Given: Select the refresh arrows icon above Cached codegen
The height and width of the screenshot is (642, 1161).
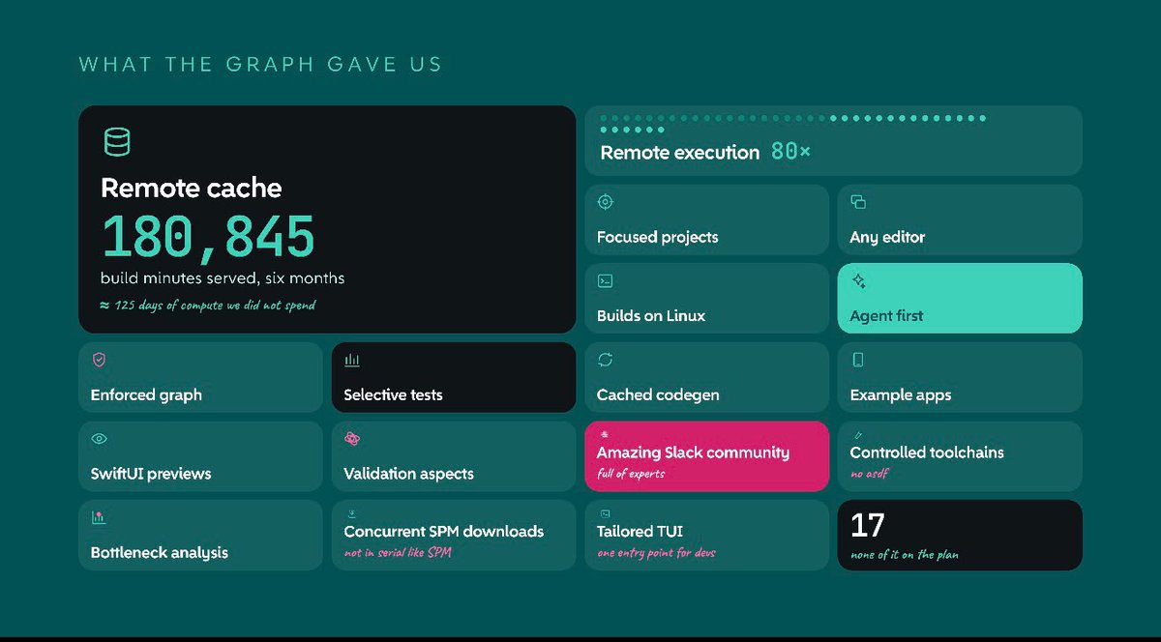Looking at the screenshot, I should point(606,360).
